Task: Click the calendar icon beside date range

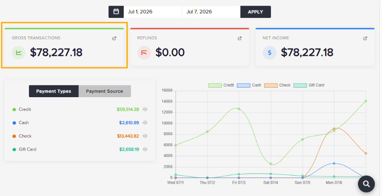Action: pos(116,12)
